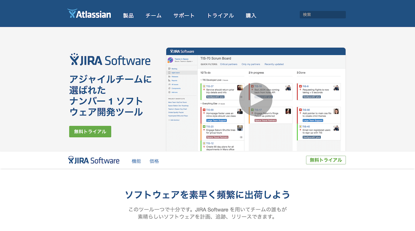
Task: Click the Components sidebar icon
Action: click(169, 88)
